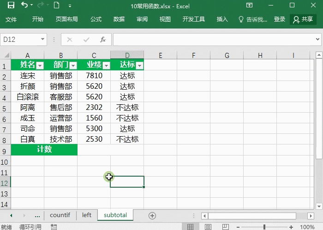
Task: Open the 数据 ribbon tab
Action: (x=119, y=19)
